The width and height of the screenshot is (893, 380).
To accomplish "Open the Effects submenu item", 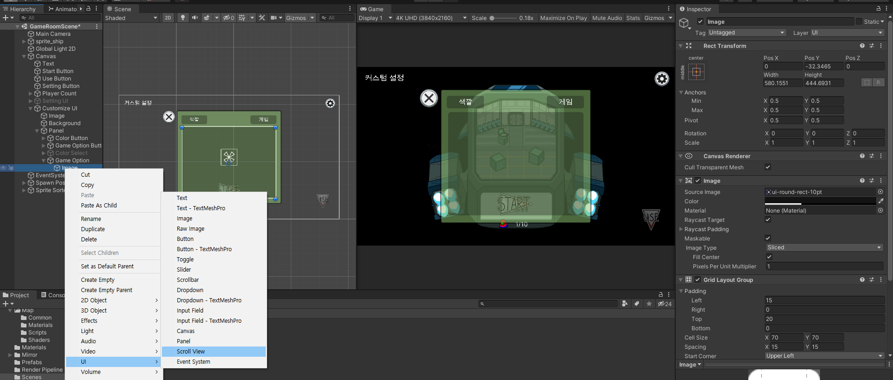I will coord(113,321).
